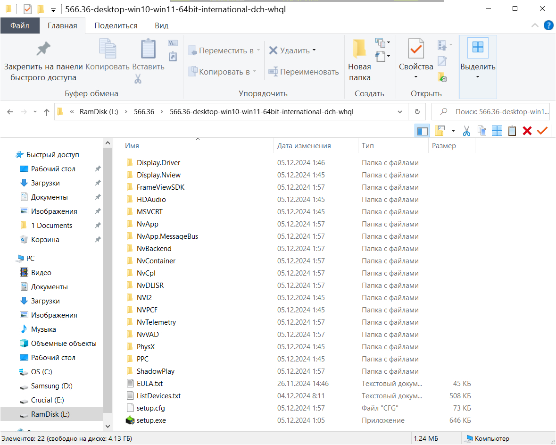The image size is (556, 445).
Task: Click paste shortcut icon in ribbon
Action: (173, 57)
